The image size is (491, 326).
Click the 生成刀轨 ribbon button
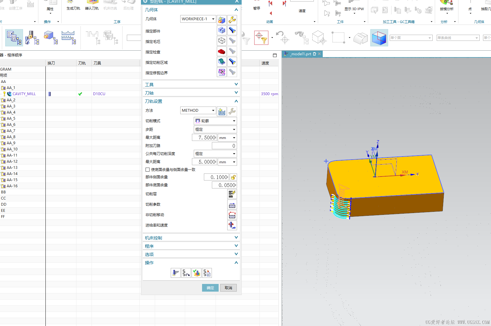(x=73, y=6)
